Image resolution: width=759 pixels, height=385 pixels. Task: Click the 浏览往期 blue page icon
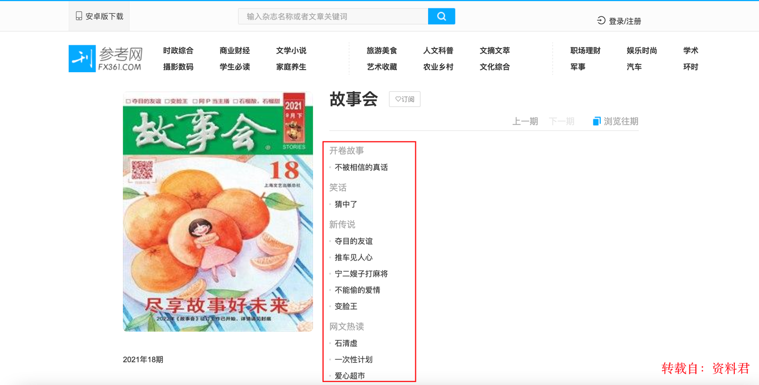(x=597, y=121)
